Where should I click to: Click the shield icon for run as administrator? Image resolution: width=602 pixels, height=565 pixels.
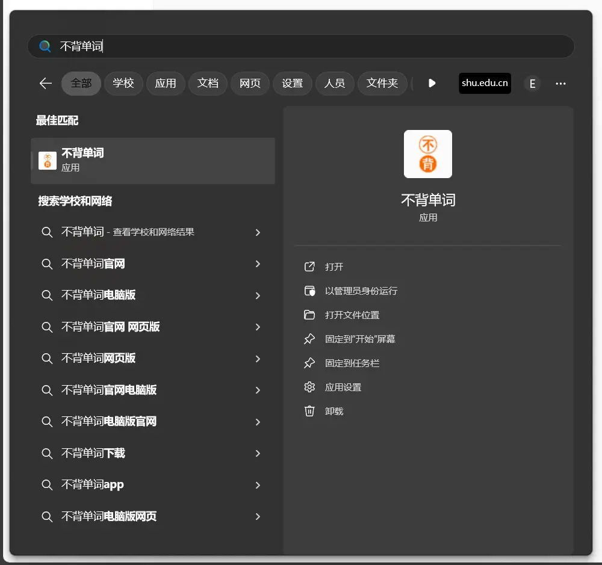309,291
